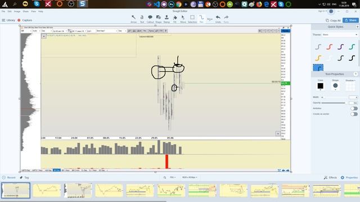Open the zoom percentage dropdown
The image size is (360, 202).
(x=173, y=177)
